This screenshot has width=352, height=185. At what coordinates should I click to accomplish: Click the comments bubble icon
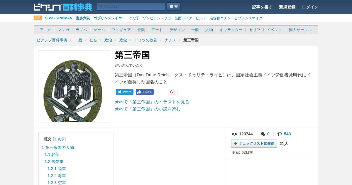click(x=263, y=134)
